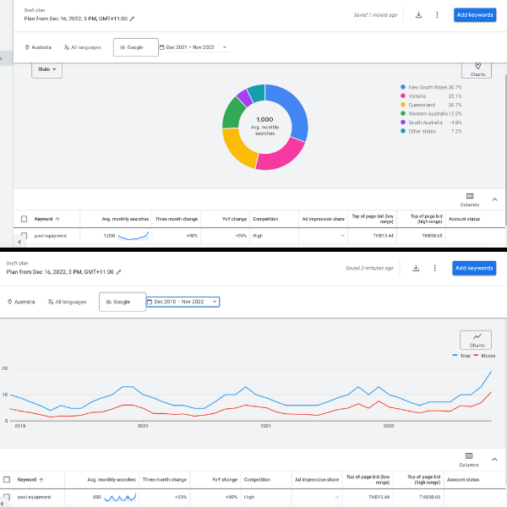
Task: Open more options menu in top panel
Action: pyautogui.click(x=437, y=15)
